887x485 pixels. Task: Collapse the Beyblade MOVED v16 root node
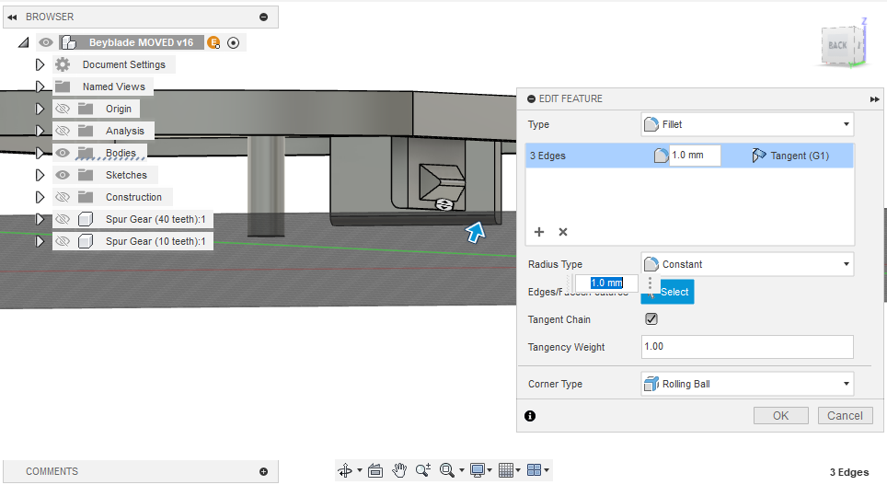coord(23,42)
